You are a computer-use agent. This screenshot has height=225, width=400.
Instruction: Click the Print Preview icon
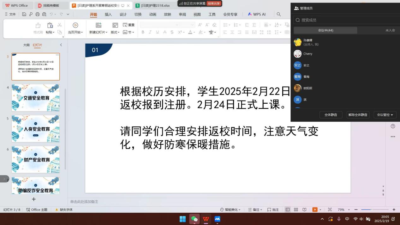pos(44,14)
